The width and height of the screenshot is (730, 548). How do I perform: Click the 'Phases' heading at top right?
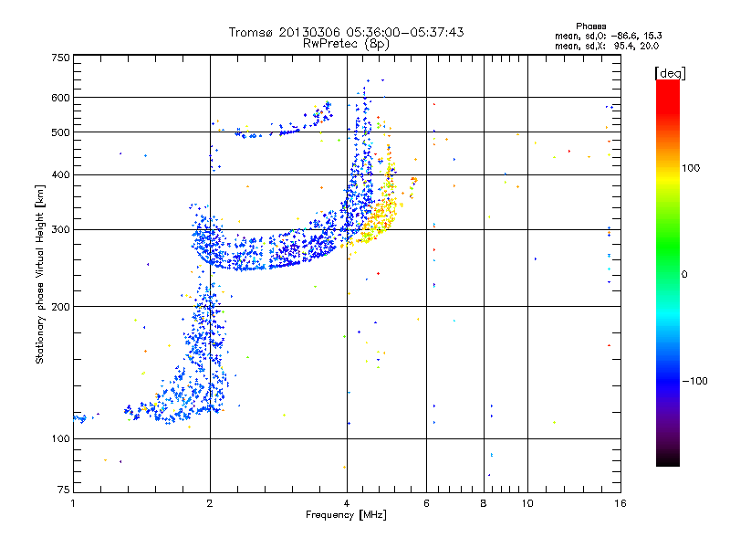[590, 26]
